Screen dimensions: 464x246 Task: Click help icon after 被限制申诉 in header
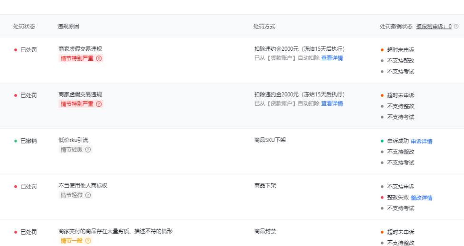coord(456,27)
